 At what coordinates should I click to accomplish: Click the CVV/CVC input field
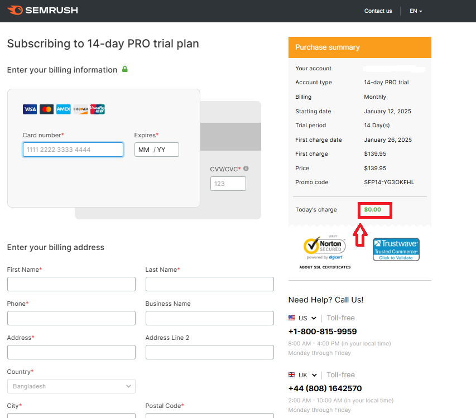228,184
